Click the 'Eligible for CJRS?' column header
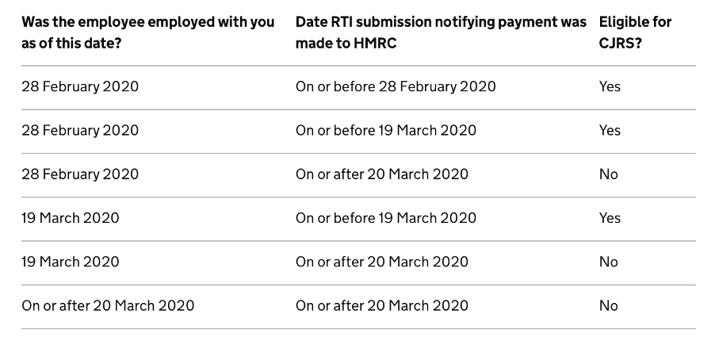Screen dimensions: 715x341 tap(635, 33)
